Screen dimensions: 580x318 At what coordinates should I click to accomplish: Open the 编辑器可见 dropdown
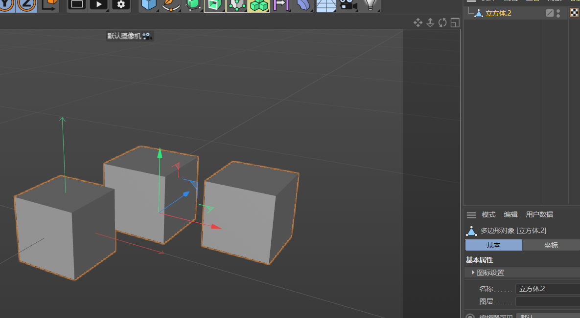point(547,316)
